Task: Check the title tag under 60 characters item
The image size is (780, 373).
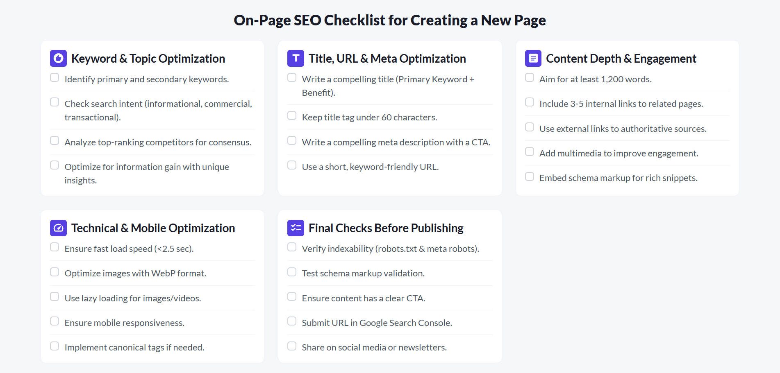Action: pyautogui.click(x=291, y=115)
